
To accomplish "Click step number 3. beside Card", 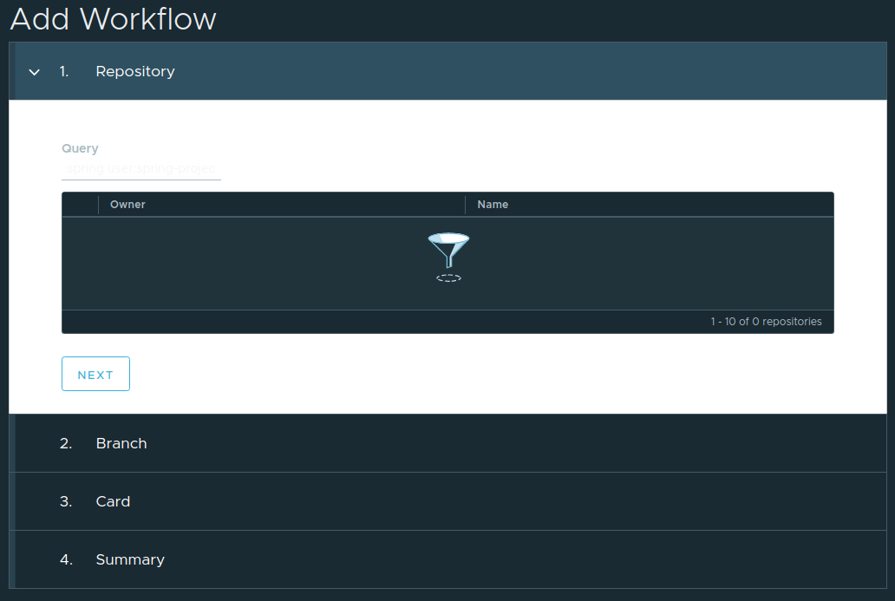I will tap(66, 501).
